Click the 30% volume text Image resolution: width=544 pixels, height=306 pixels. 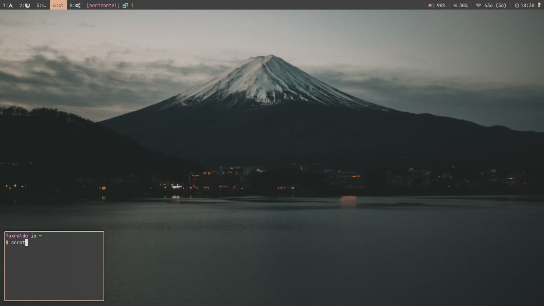464,6
